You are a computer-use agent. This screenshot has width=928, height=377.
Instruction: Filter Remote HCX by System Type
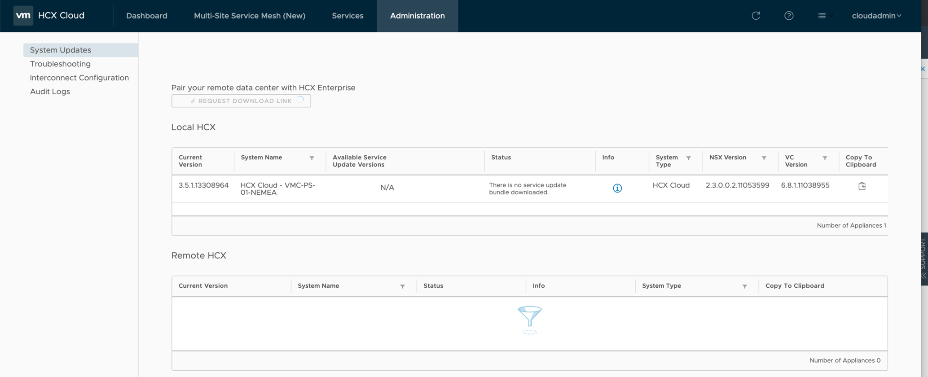744,286
